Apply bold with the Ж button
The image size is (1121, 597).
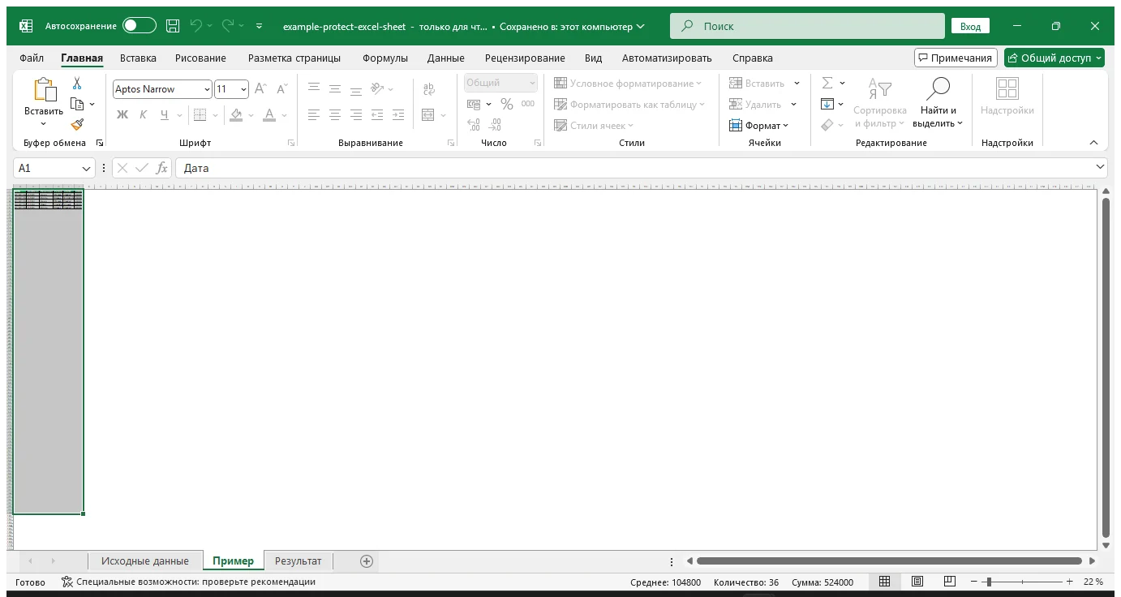tap(122, 114)
